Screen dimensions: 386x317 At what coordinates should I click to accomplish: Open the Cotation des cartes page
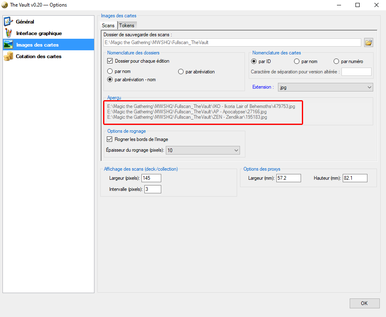click(49, 56)
